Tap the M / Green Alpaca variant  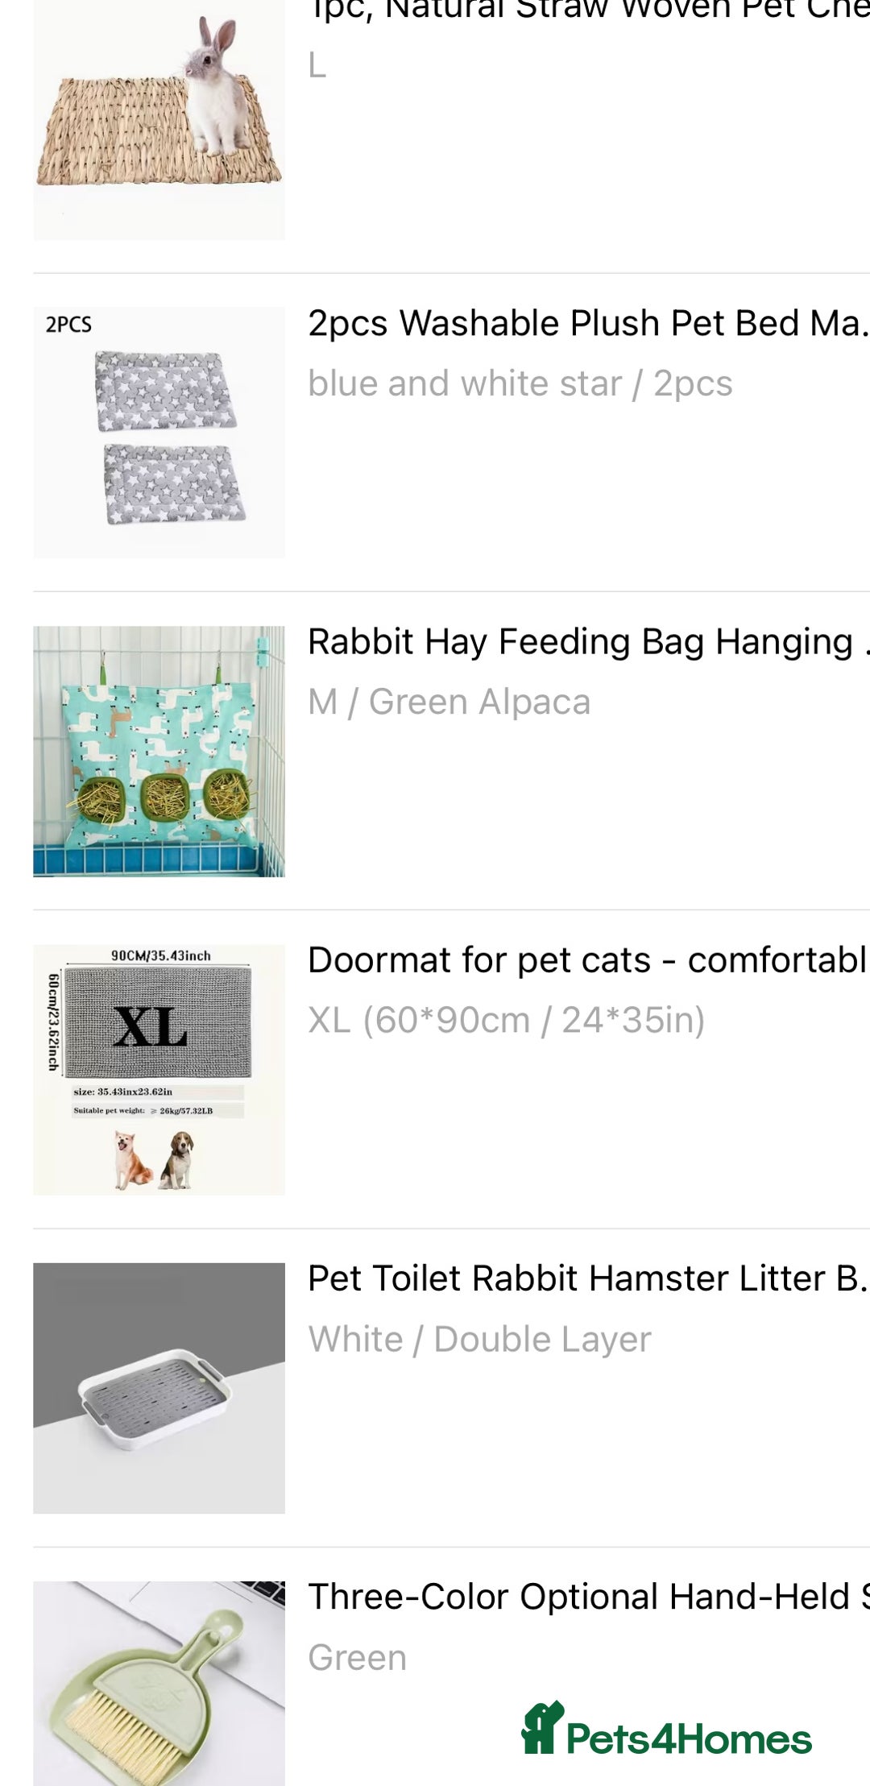(449, 702)
